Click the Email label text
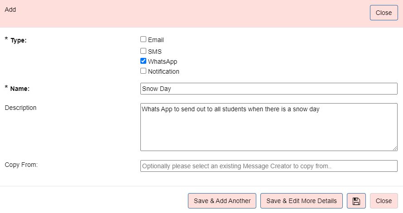403x213 pixels. (x=156, y=40)
